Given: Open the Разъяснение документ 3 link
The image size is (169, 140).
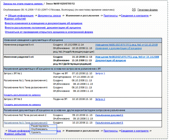Looking at the screenshot, I should [x=109, y=123].
